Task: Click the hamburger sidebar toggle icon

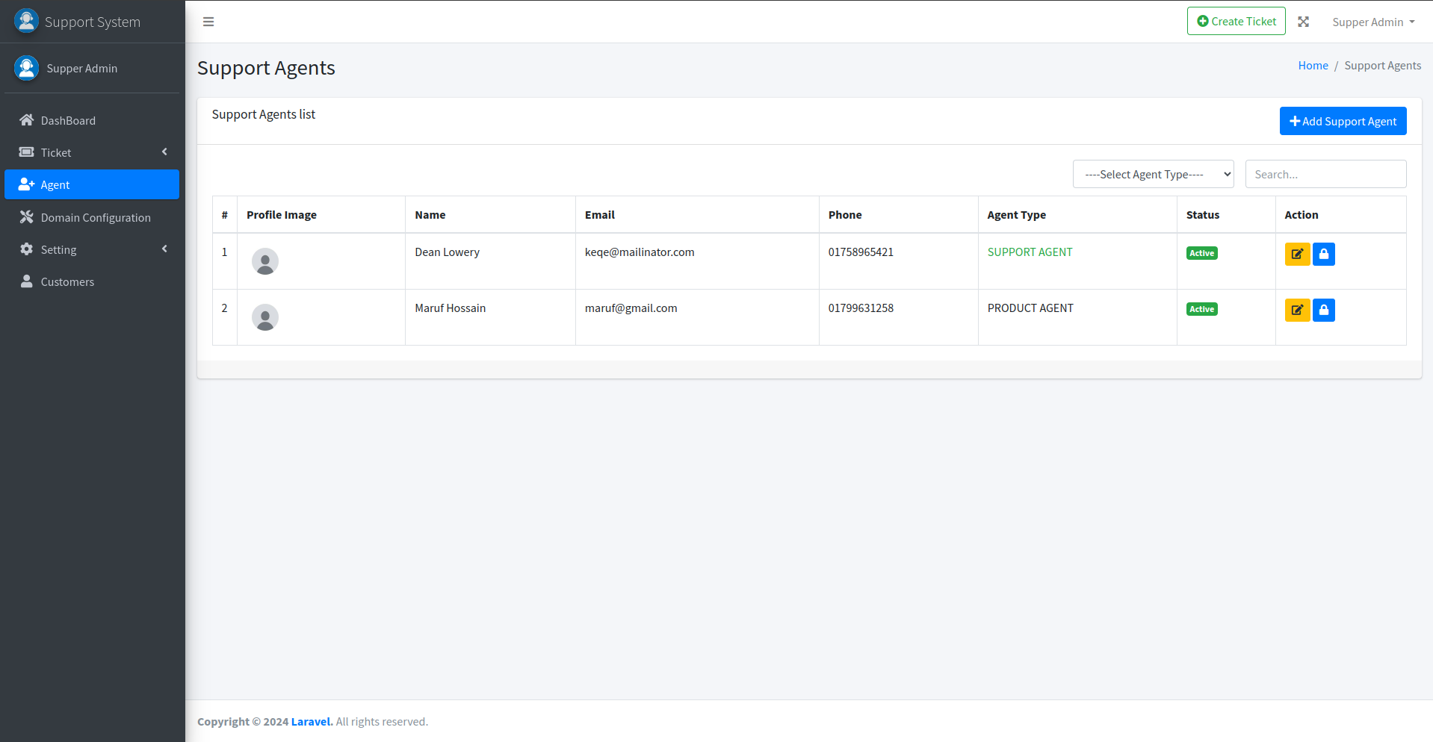Action: point(208,22)
